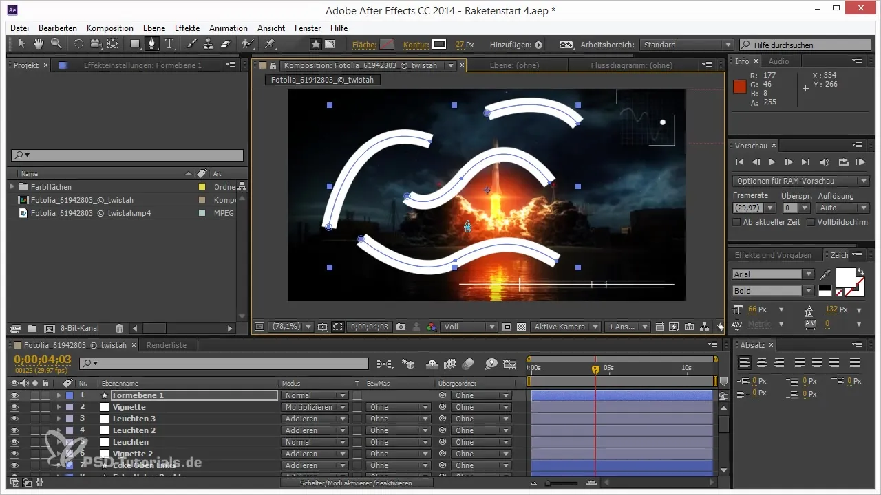Hide the Leuchten 3 layer
The width and height of the screenshot is (881, 495).
pos(14,419)
